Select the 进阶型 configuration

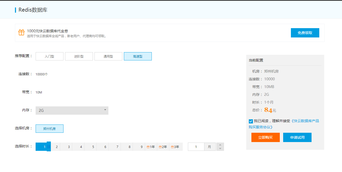click(x=79, y=56)
